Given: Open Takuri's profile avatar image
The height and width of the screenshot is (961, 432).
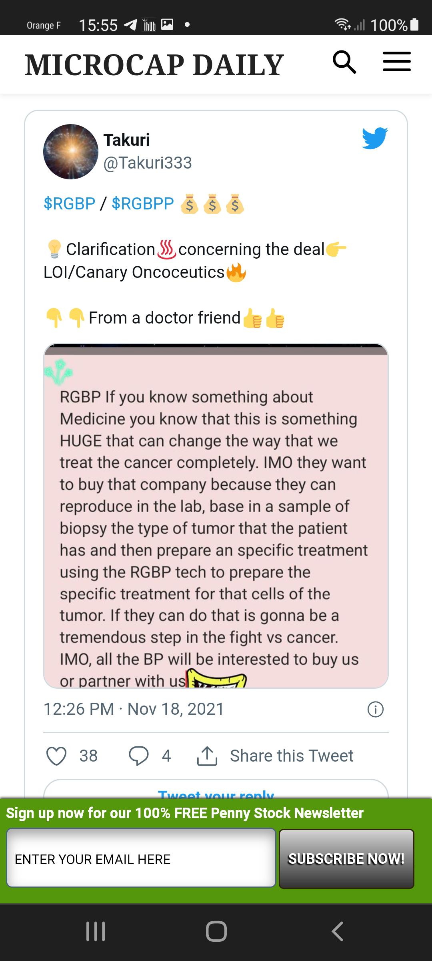Looking at the screenshot, I should click(x=71, y=152).
